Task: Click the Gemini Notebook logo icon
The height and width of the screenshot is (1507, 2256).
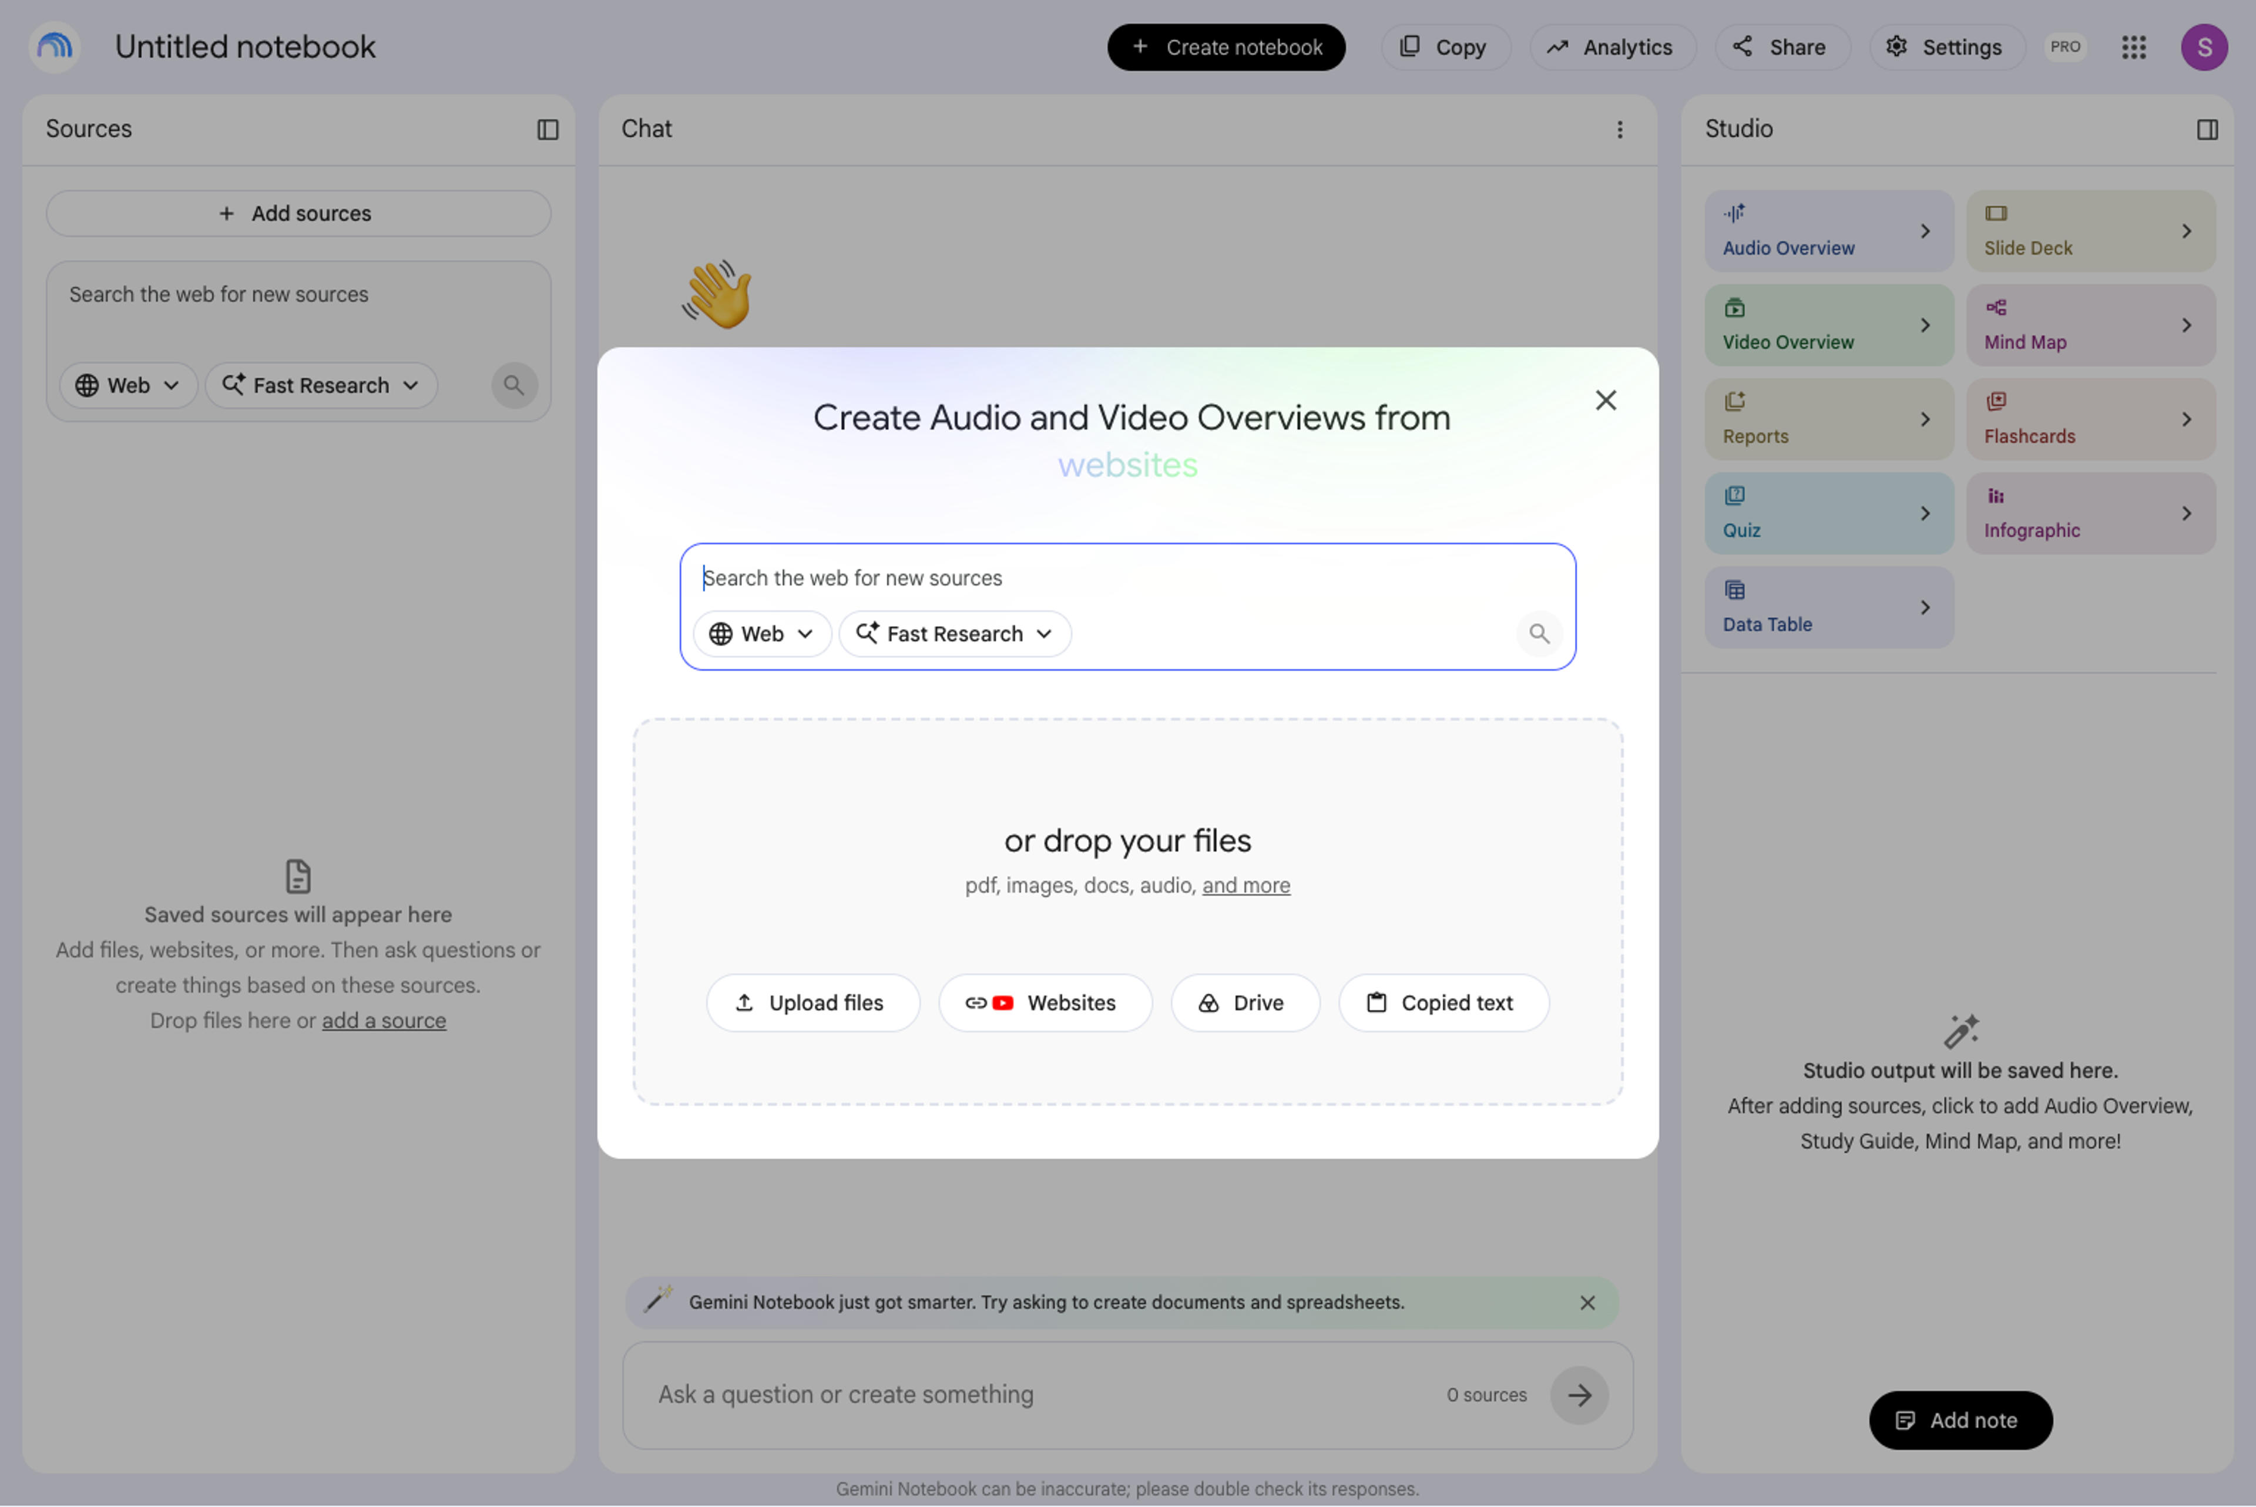Action: point(54,46)
